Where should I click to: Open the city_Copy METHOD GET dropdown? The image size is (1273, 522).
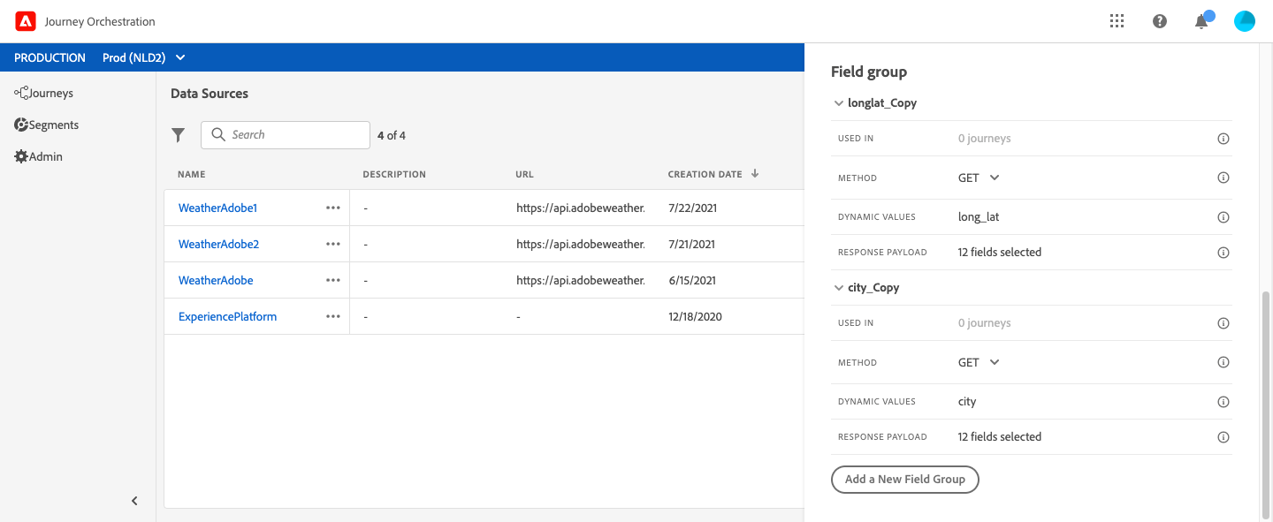979,362
